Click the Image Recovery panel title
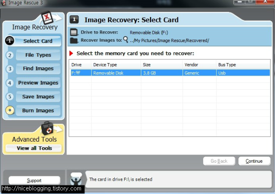Screen dimensions: 275x194 point(35,27)
